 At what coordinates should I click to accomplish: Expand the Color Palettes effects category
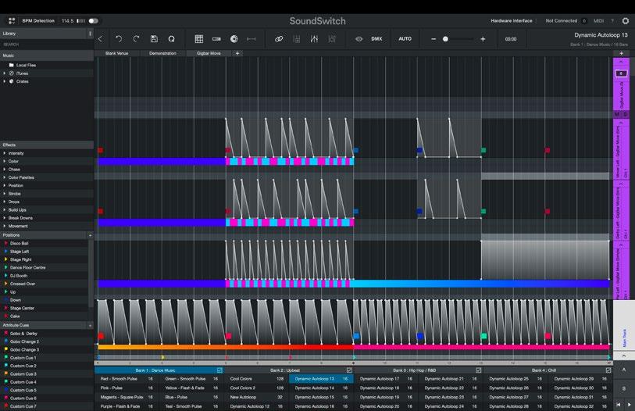(x=20, y=177)
